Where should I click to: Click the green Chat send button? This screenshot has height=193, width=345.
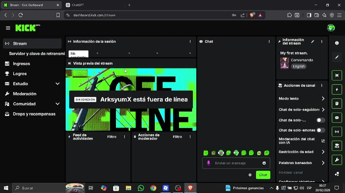tap(263, 175)
